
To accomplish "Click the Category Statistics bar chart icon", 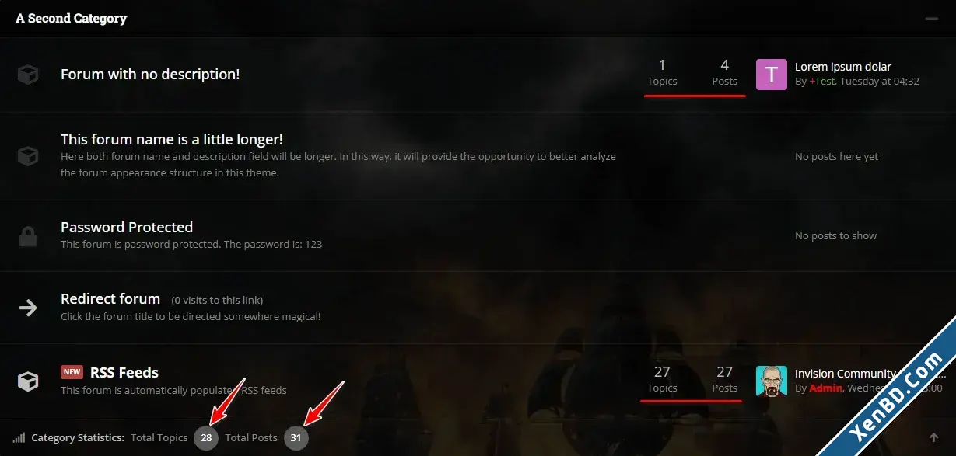I will pos(19,437).
